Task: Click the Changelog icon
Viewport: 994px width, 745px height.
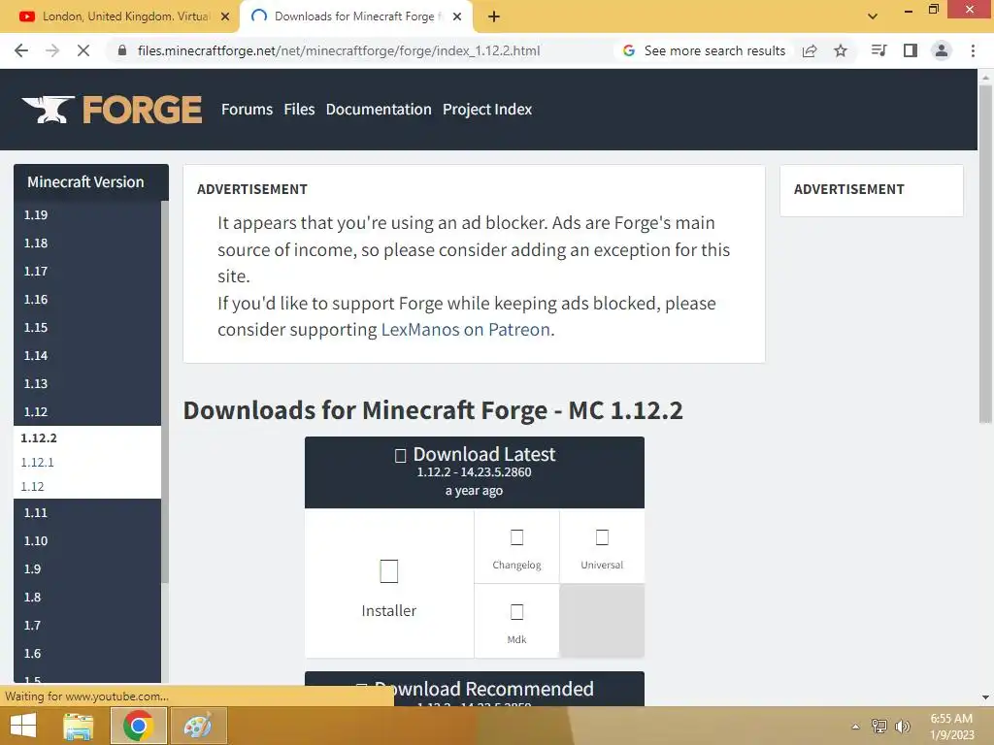Action: coord(516,537)
